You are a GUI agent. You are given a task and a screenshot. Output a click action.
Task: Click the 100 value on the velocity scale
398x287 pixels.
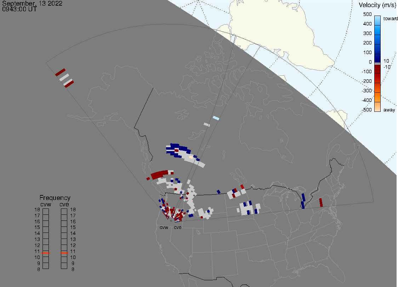367,52
